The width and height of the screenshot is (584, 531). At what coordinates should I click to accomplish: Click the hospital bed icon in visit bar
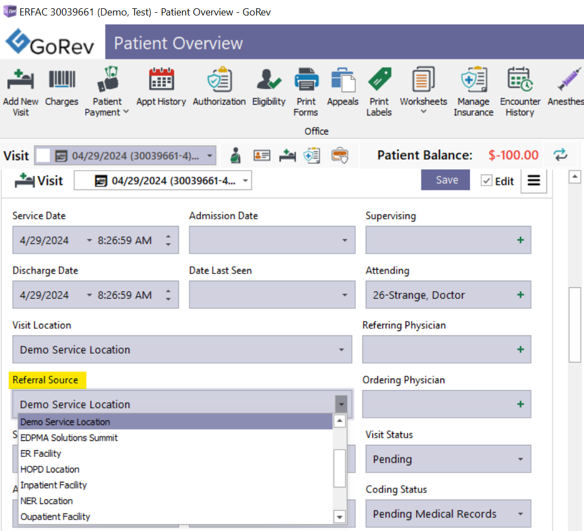point(287,155)
